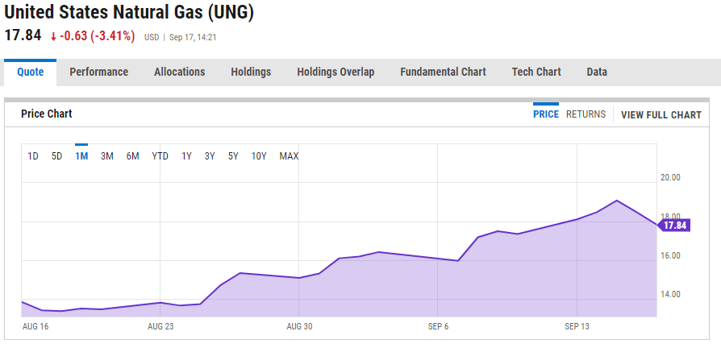Click the 17.84 current price marker

coord(675,226)
